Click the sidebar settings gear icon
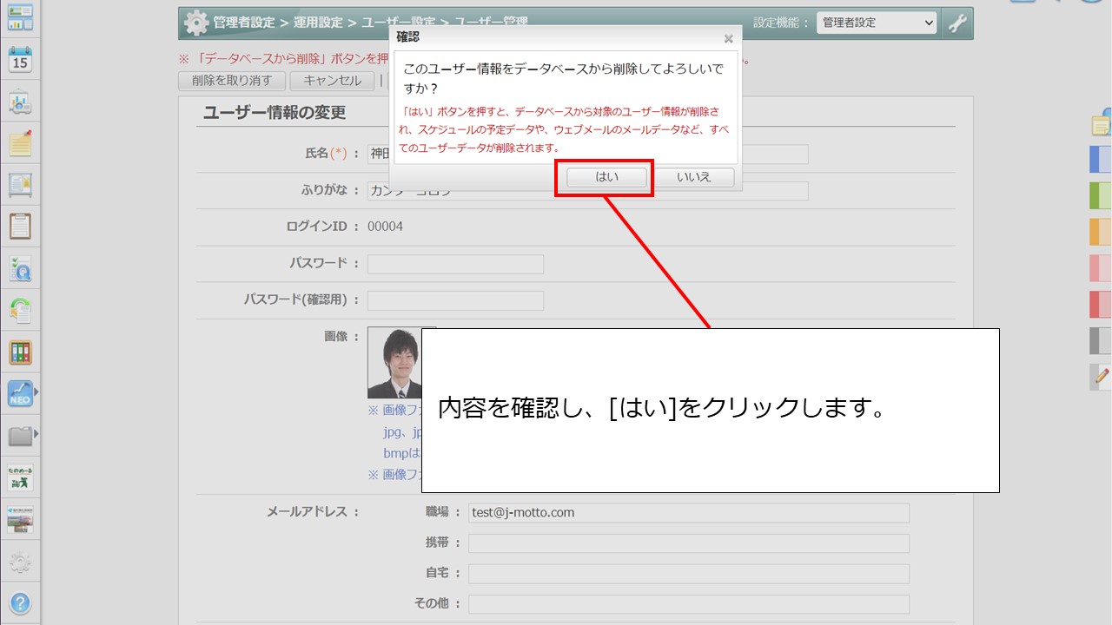The height and width of the screenshot is (625, 1112). pyautogui.click(x=19, y=562)
